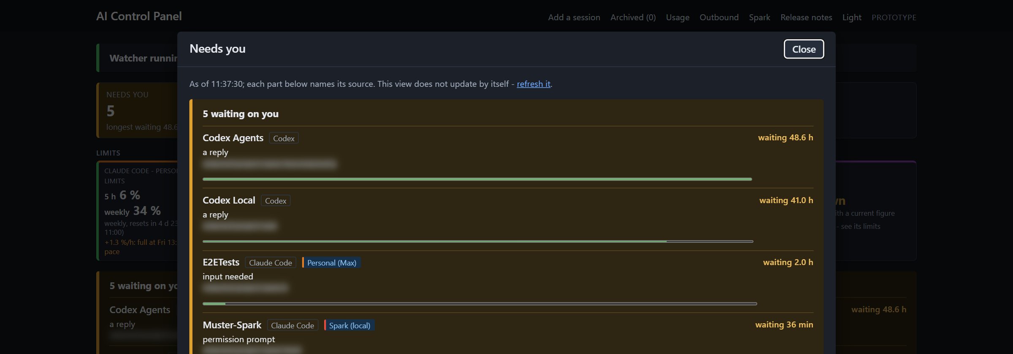The width and height of the screenshot is (1013, 354).
Task: View Release notes
Action: tap(806, 17)
